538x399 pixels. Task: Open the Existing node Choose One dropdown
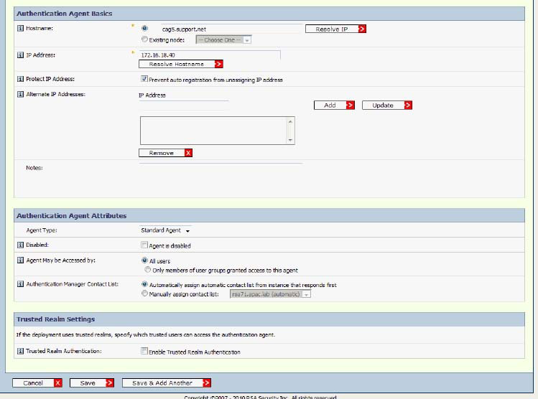(x=223, y=40)
